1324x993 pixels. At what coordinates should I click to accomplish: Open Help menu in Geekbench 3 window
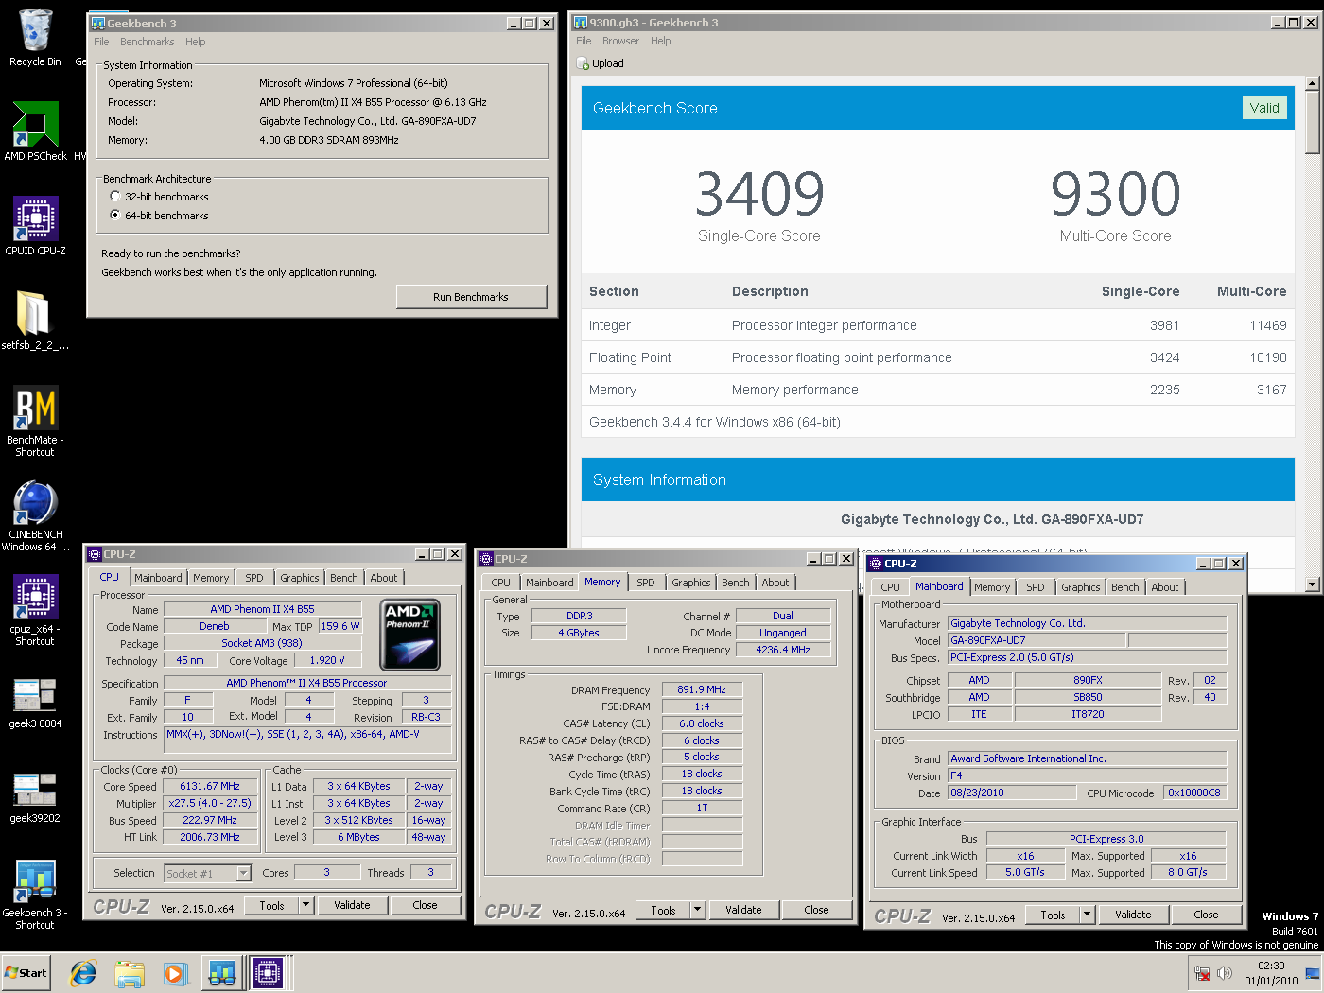pos(195,43)
